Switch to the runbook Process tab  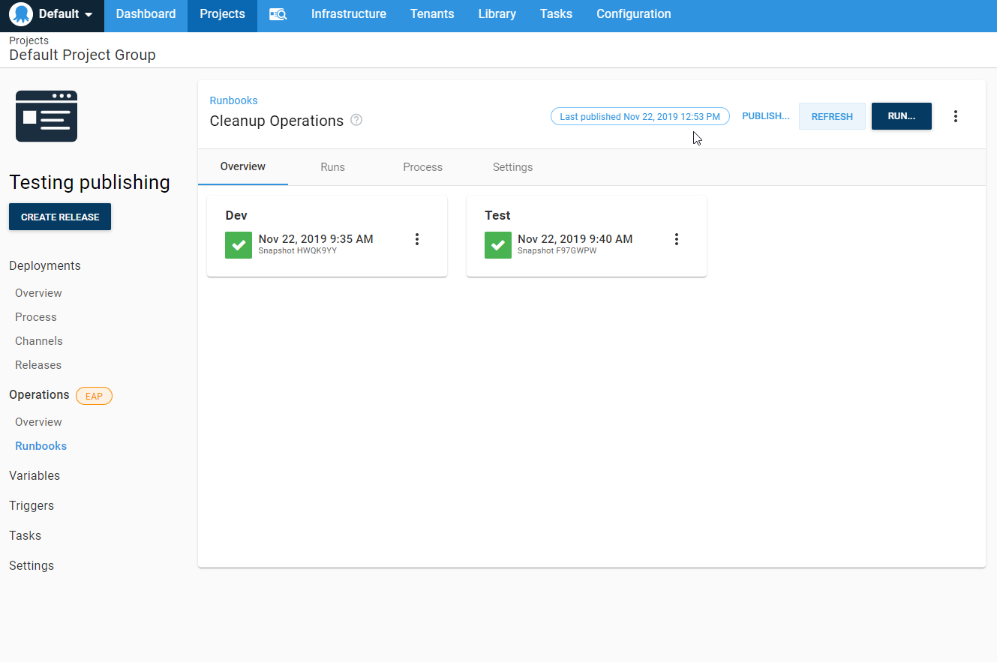tap(422, 167)
